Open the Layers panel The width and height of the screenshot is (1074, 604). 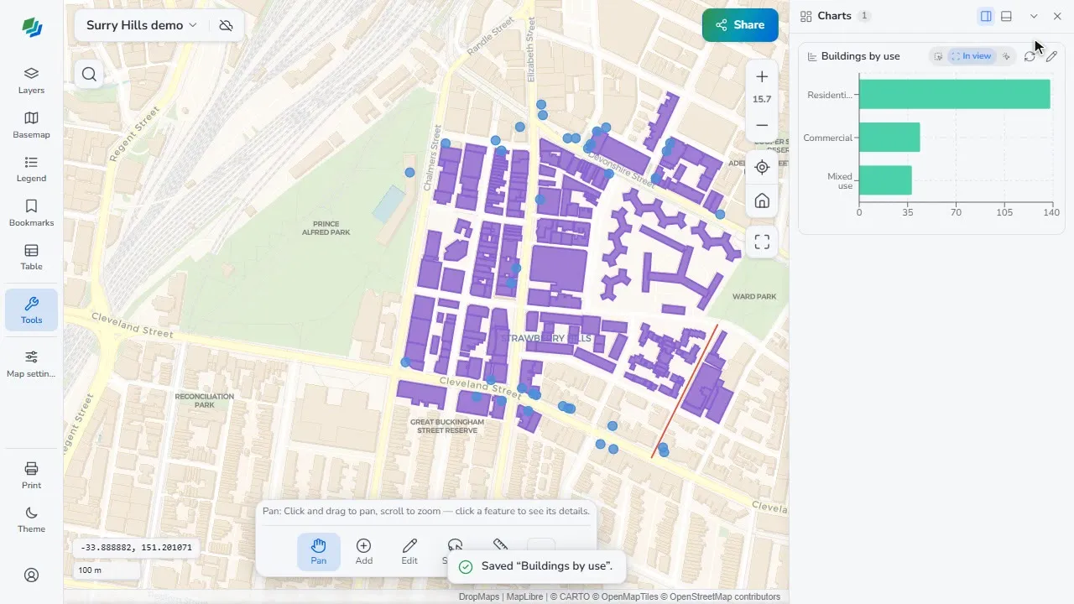31,81
